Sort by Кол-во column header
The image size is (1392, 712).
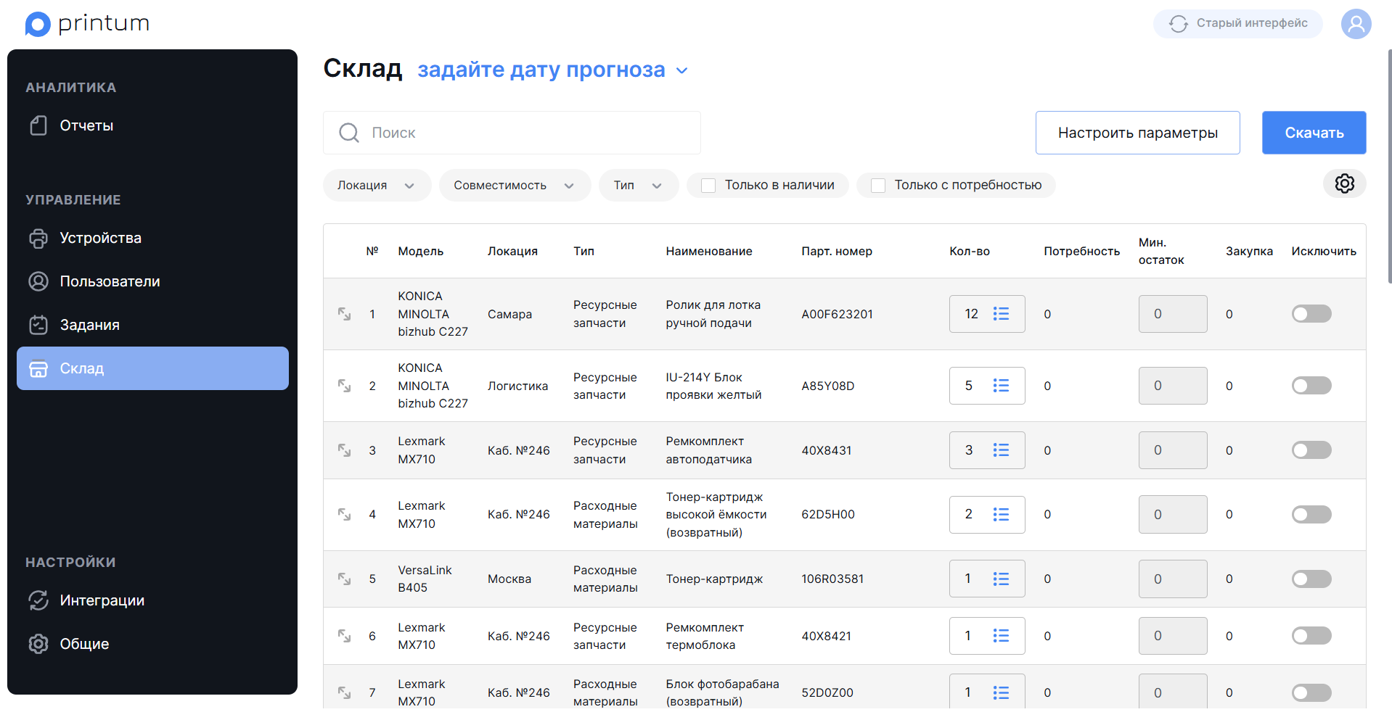coord(970,251)
